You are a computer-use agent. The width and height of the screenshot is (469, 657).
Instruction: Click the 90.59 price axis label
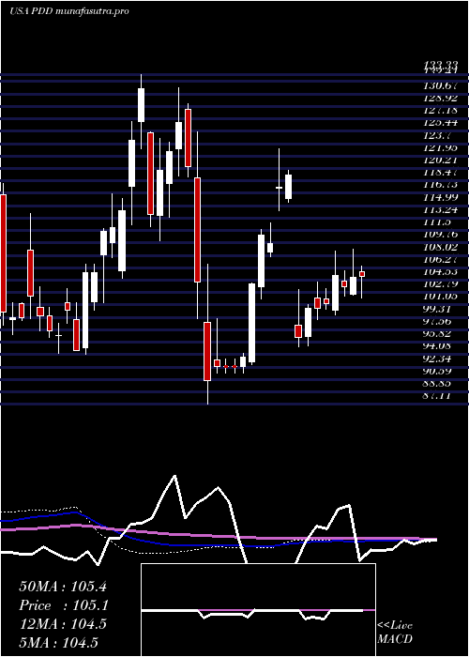[x=438, y=371]
